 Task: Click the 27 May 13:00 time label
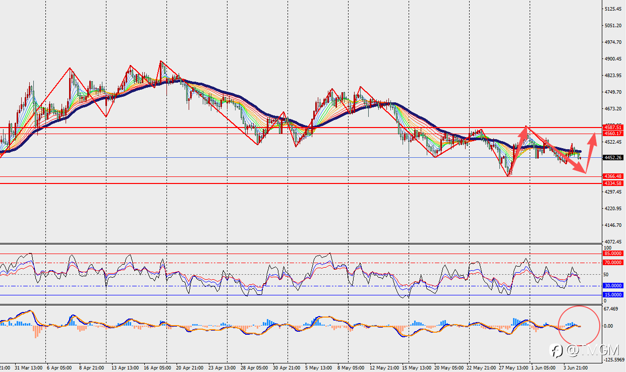[x=514, y=368]
